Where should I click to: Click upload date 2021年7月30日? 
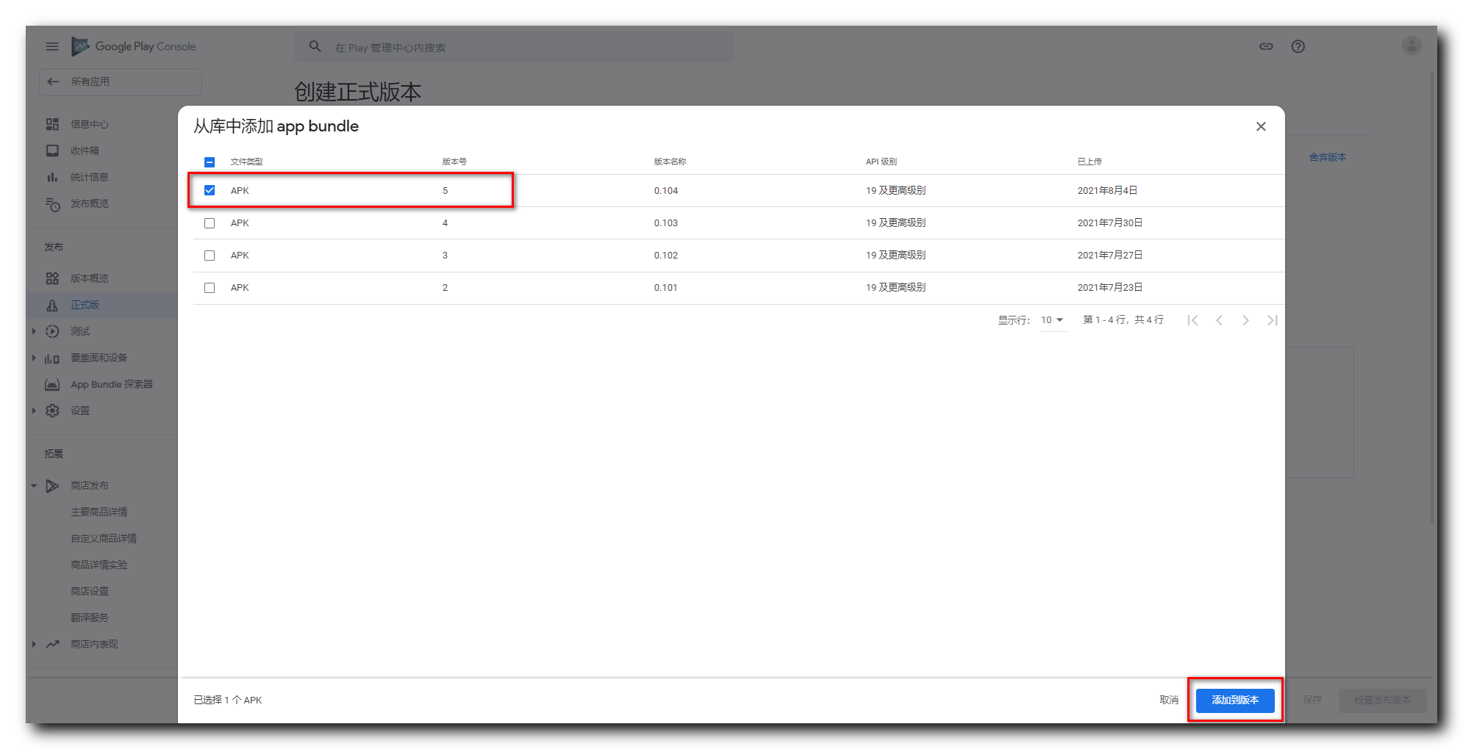(x=1110, y=222)
